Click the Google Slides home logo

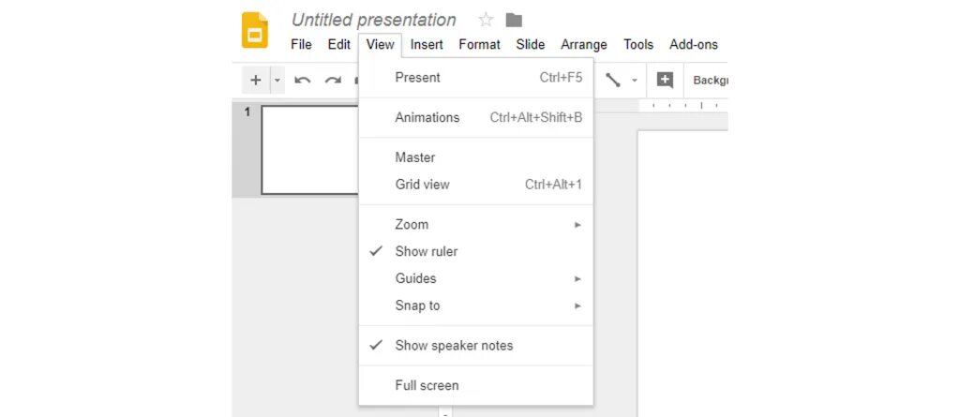[255, 30]
